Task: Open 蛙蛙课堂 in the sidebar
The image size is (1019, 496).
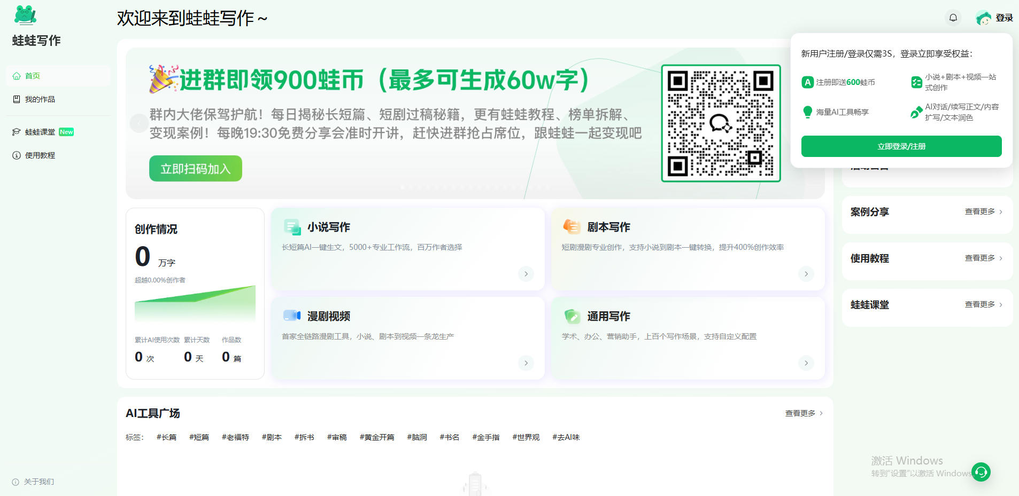Action: [x=58, y=132]
